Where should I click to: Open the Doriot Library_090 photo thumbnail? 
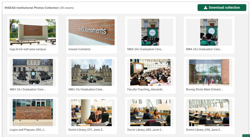tap(209, 113)
